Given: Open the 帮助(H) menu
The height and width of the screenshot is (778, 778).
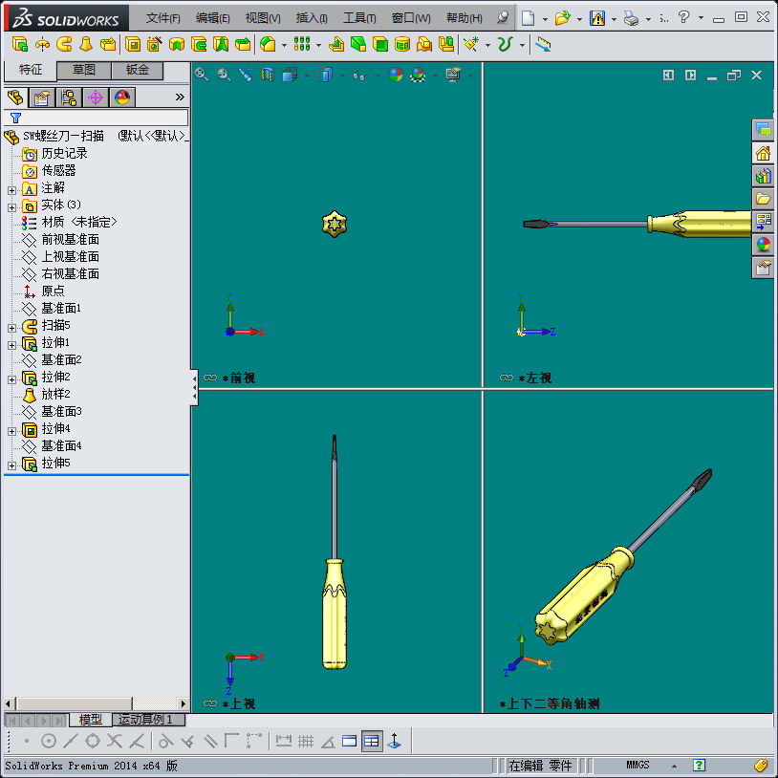Looking at the screenshot, I should 464,18.
